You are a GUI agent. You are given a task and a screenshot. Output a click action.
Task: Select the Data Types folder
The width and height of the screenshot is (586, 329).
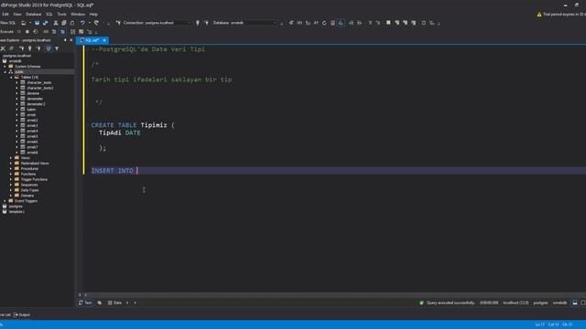pos(29,190)
